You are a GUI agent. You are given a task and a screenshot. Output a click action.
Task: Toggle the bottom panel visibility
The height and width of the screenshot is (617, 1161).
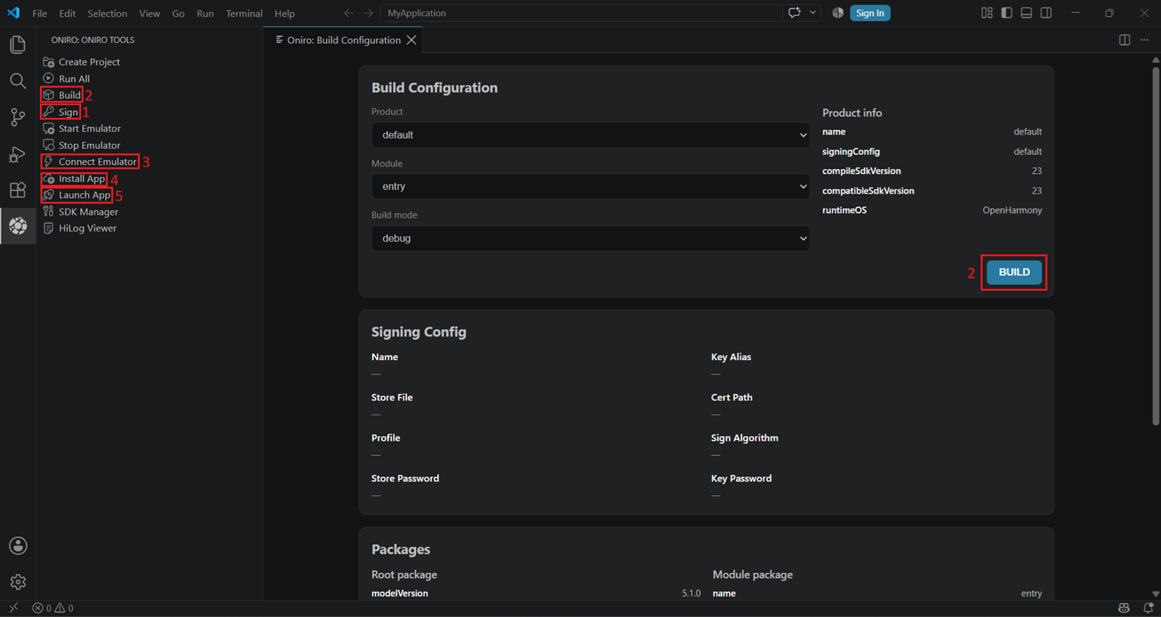coord(1026,13)
